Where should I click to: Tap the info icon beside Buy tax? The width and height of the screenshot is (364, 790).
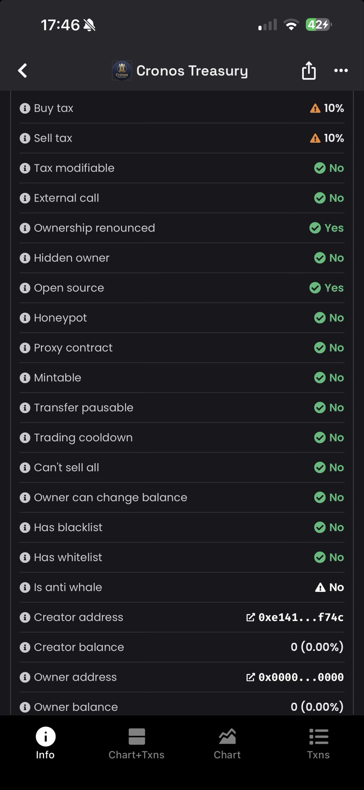tap(25, 108)
